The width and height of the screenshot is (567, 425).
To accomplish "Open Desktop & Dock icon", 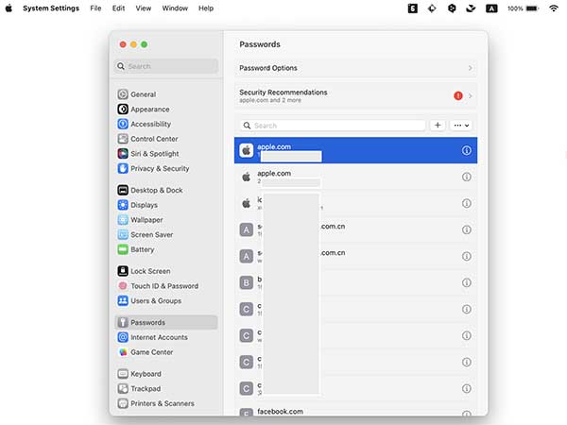I will (x=123, y=190).
